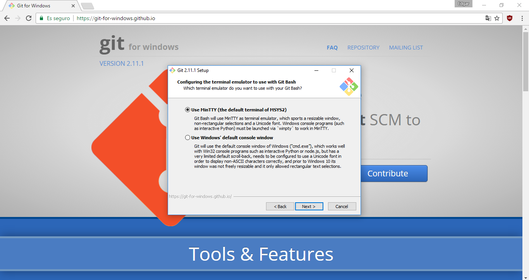This screenshot has height=280, width=529.
Task: Minimize the Git 2.11.1 Setup dialog
Action: pyautogui.click(x=316, y=70)
